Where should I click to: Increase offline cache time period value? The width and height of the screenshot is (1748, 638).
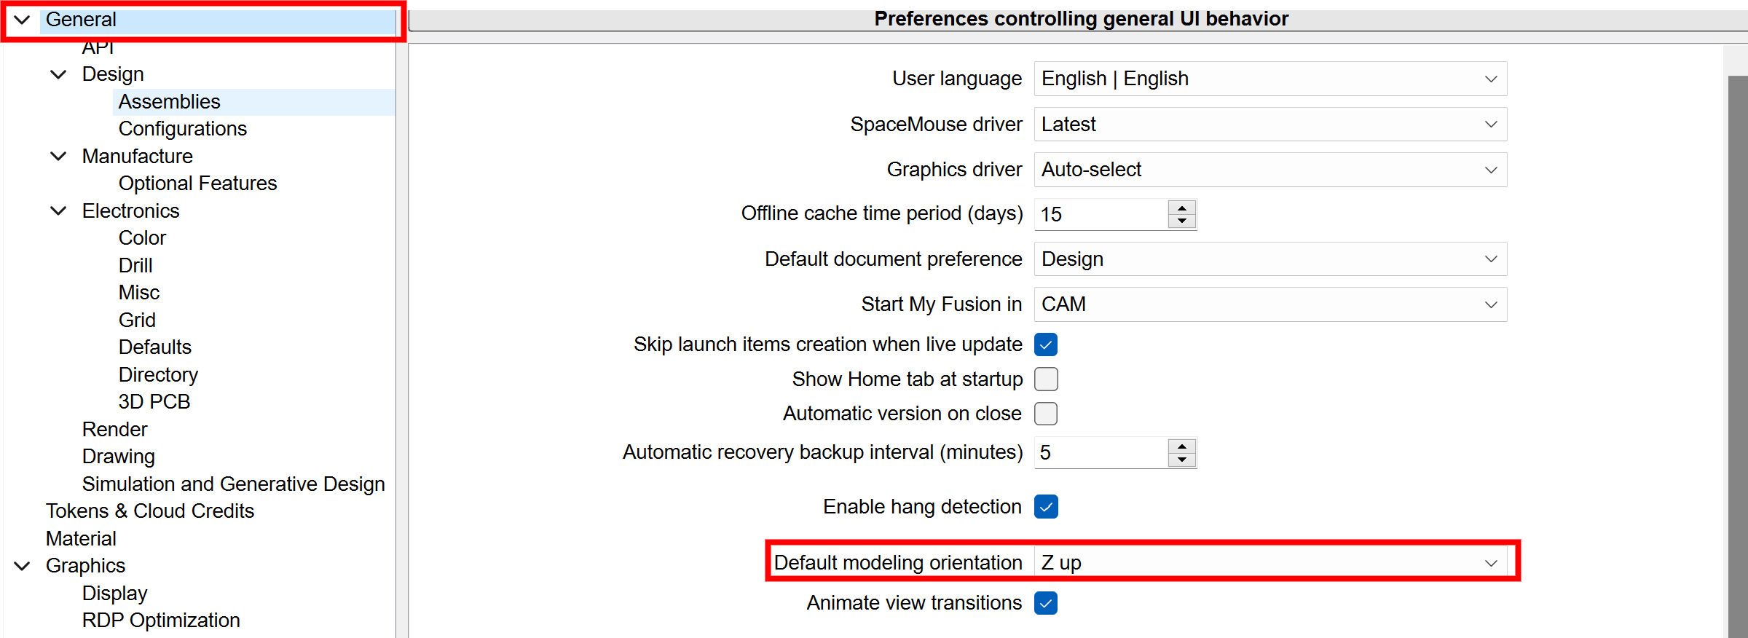tap(1182, 208)
